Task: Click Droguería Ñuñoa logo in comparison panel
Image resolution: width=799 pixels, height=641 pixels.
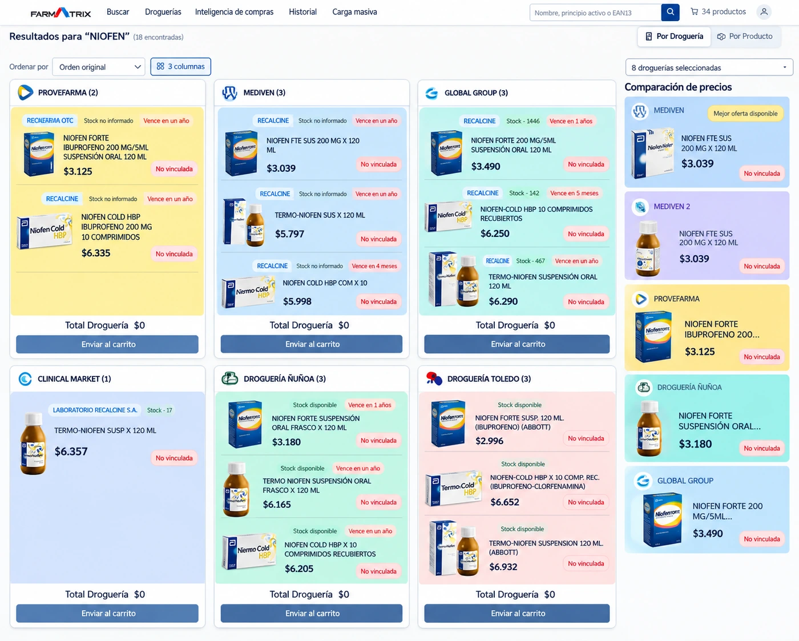Action: [x=644, y=388]
